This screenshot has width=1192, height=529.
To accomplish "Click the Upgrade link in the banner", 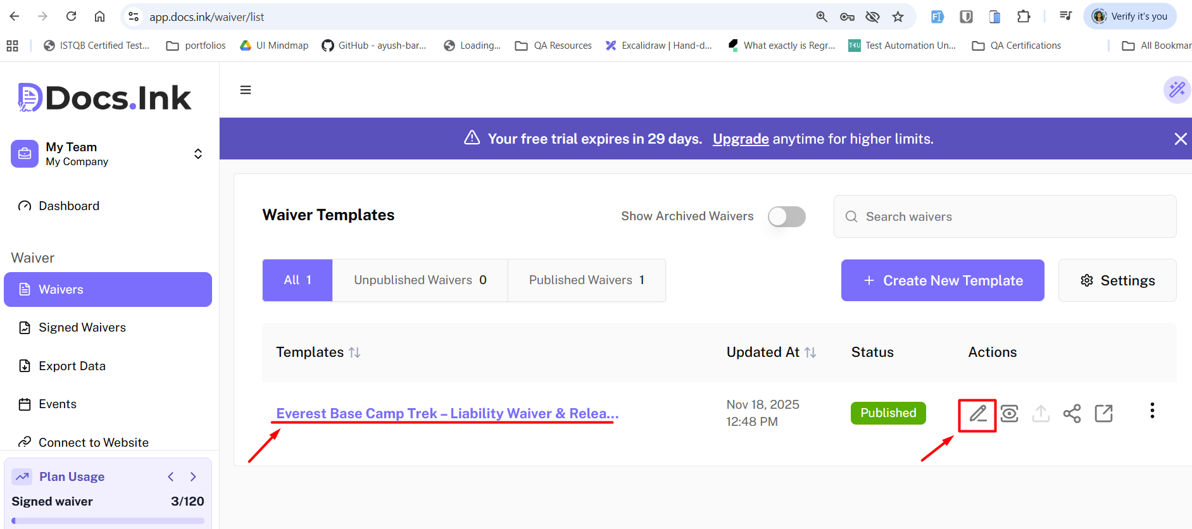I will pos(741,139).
